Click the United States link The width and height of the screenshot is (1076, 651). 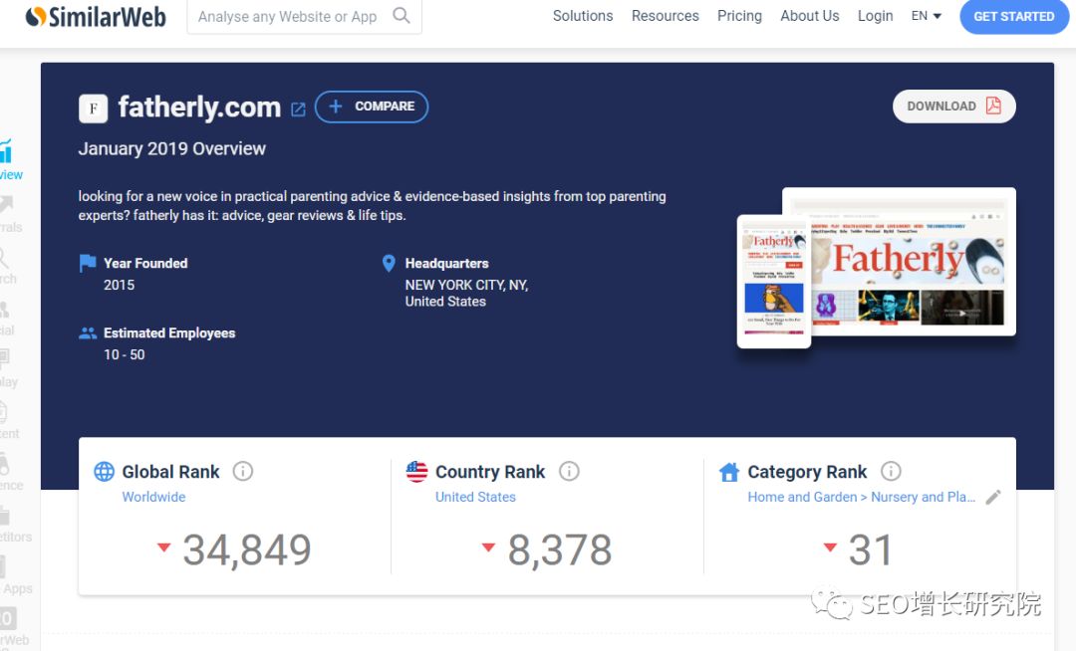475,497
